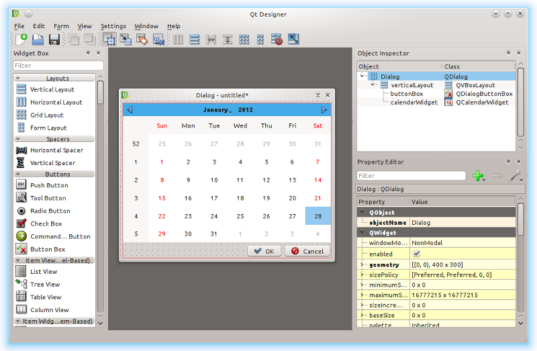This screenshot has width=537, height=351.
Task: Click the Break Layout toolbar icon
Action: [x=277, y=40]
